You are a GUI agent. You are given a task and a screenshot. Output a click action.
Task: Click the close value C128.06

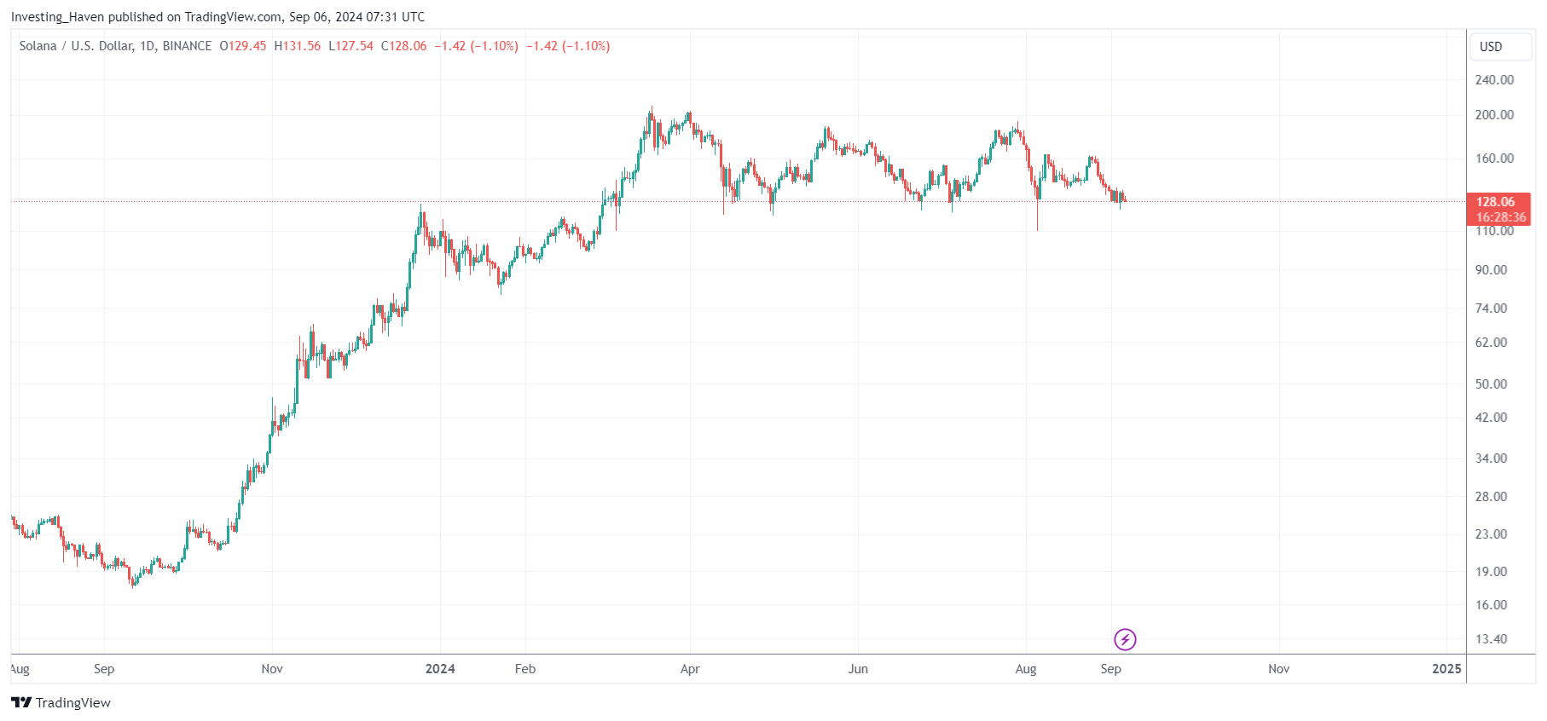pos(404,46)
